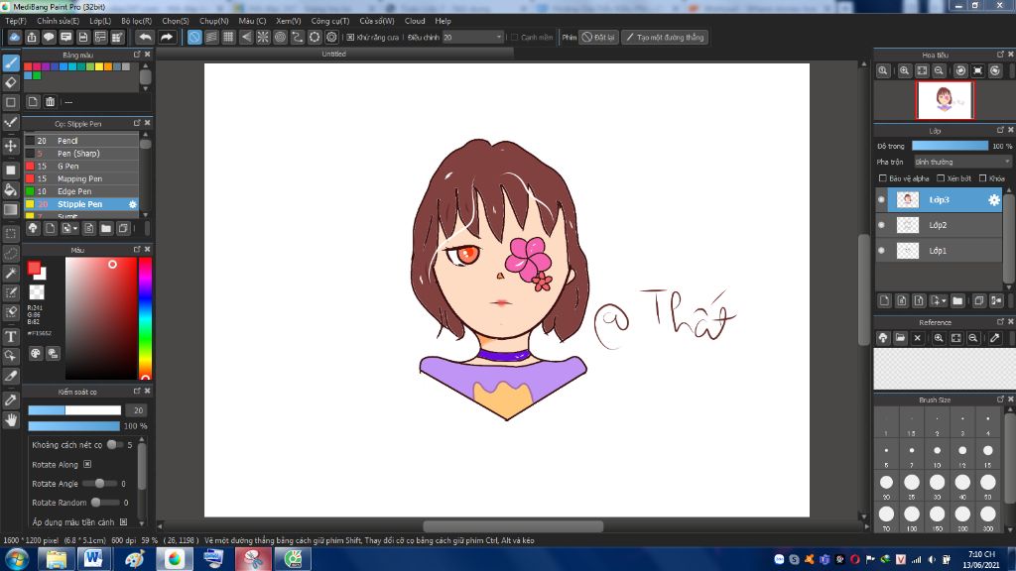Viewport: 1016px width, 571px height.
Task: Open the Tệp(F) menu
Action: click(16, 21)
